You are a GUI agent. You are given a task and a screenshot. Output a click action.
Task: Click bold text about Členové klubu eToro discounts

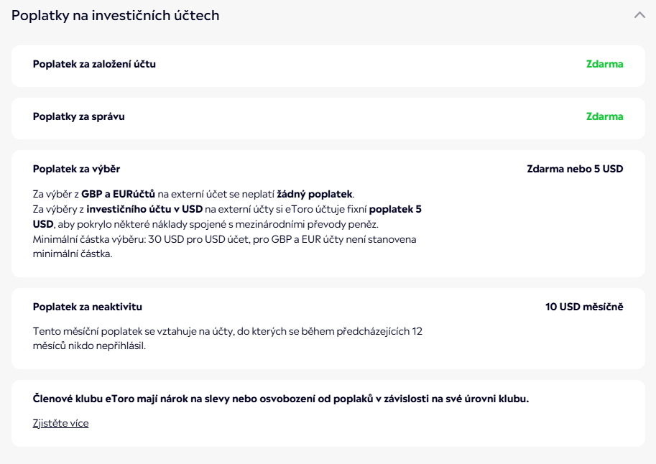click(281, 399)
